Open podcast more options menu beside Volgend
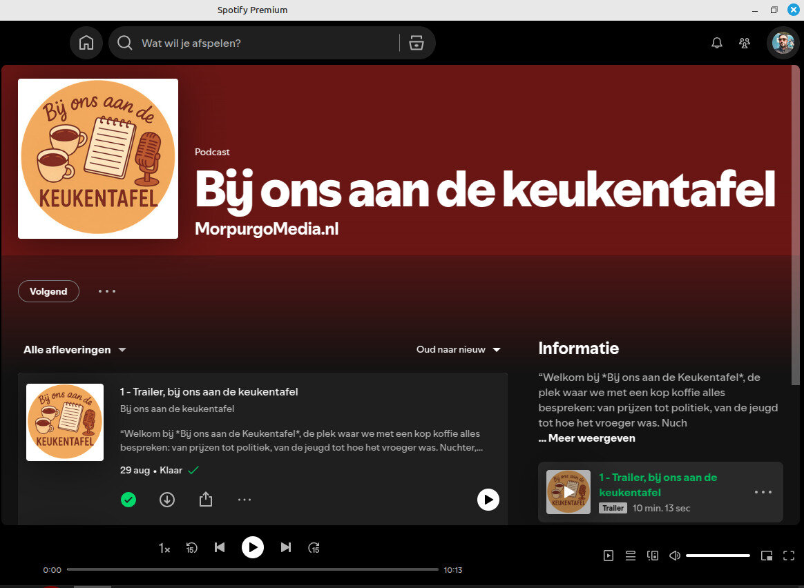The height and width of the screenshot is (588, 804). click(107, 291)
